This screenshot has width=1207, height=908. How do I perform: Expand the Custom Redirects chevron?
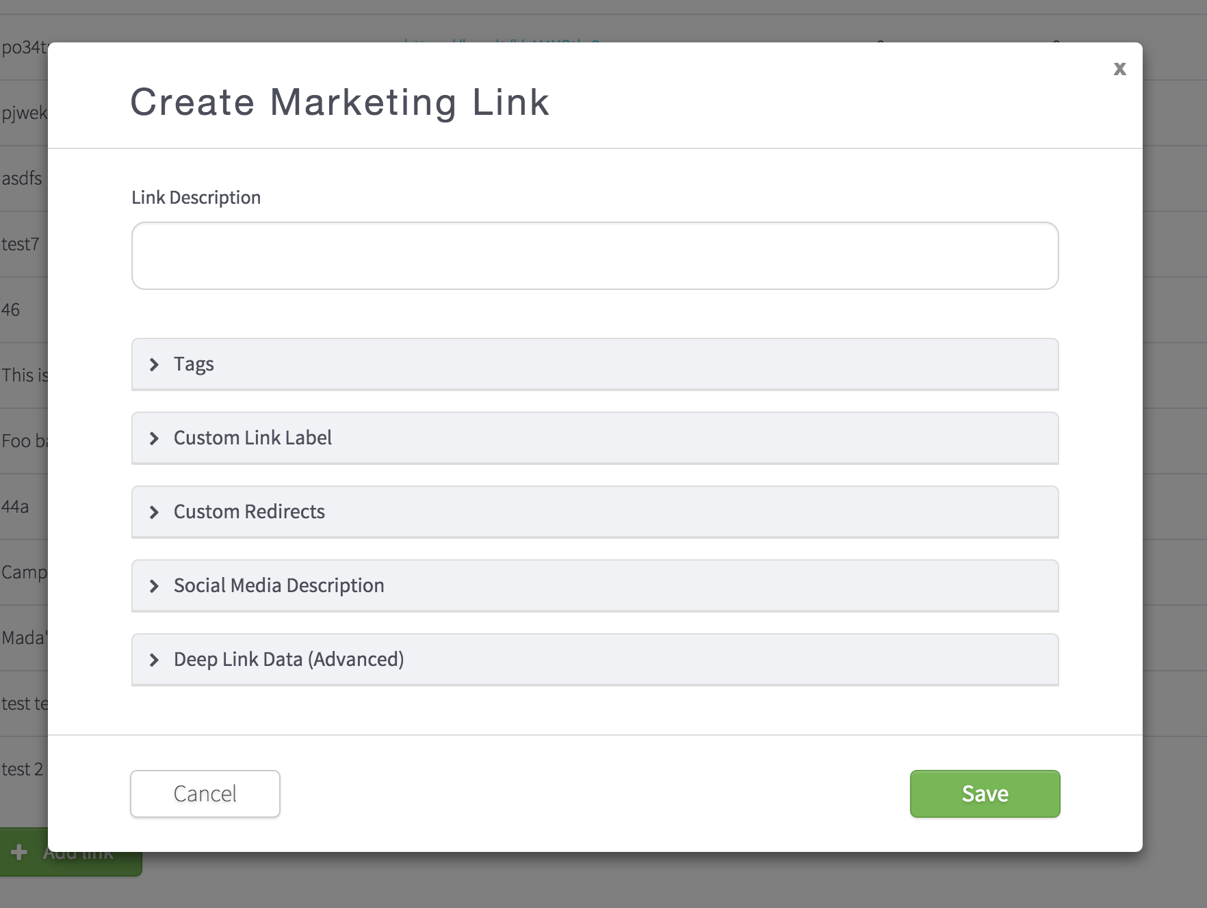(154, 512)
